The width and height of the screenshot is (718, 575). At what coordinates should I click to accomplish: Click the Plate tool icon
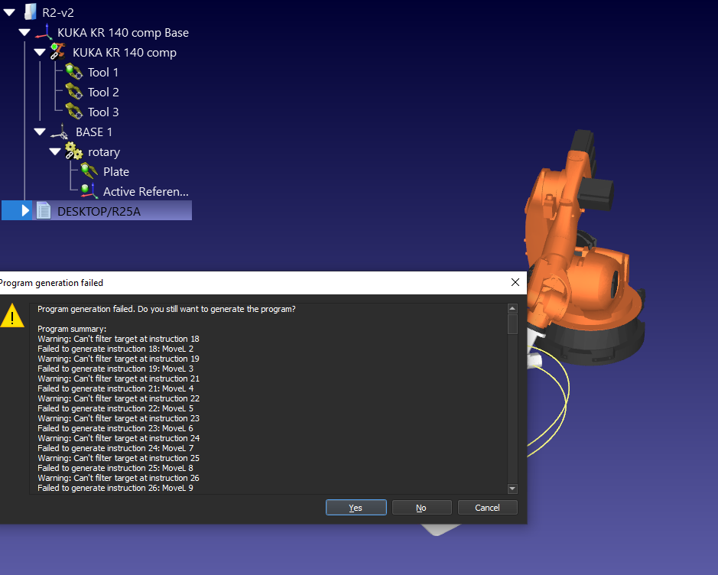click(89, 171)
